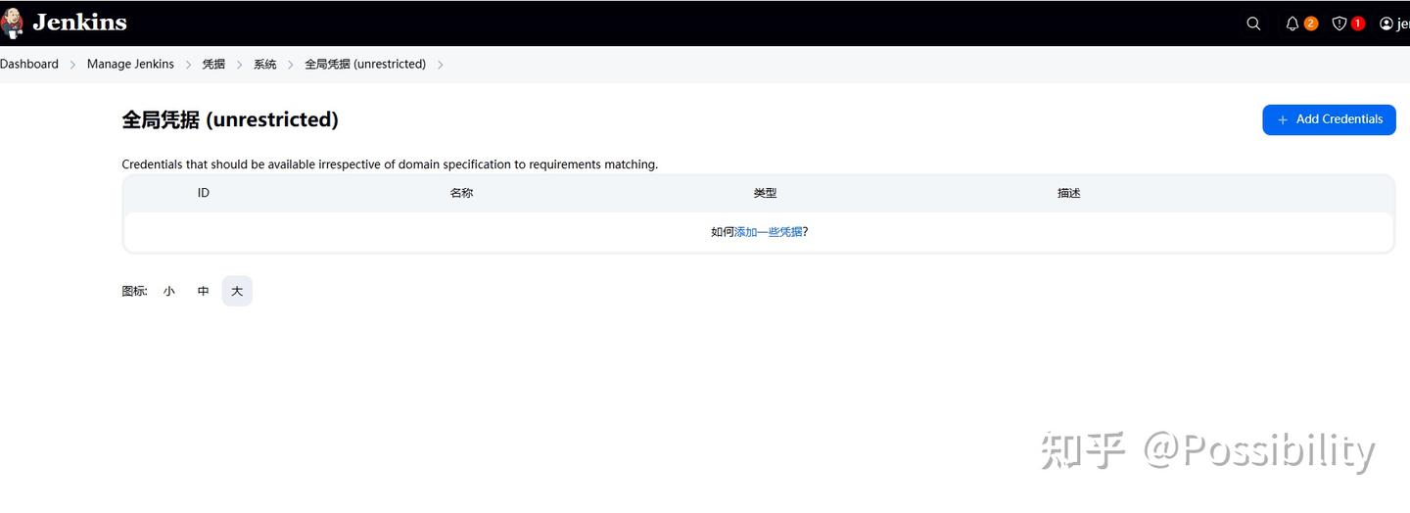Expand chevron after Dashboard breadcrumb
The image size is (1410, 513).
coord(72,65)
